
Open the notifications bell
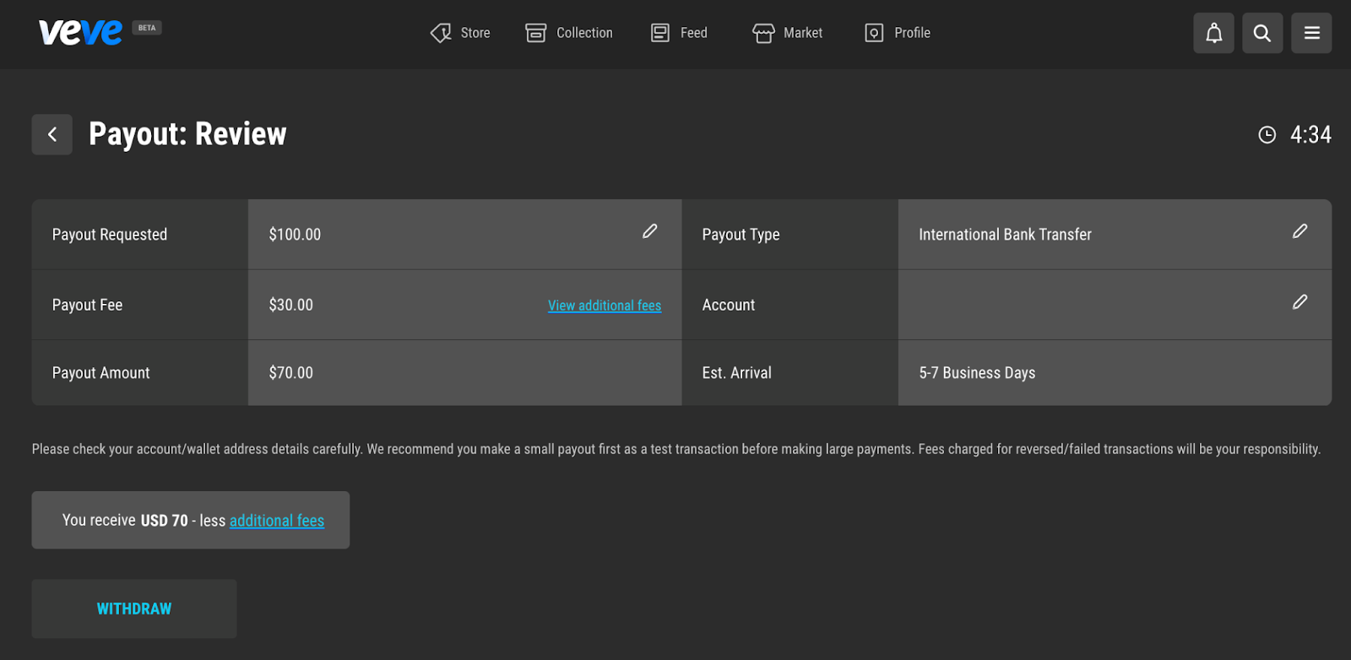1213,33
